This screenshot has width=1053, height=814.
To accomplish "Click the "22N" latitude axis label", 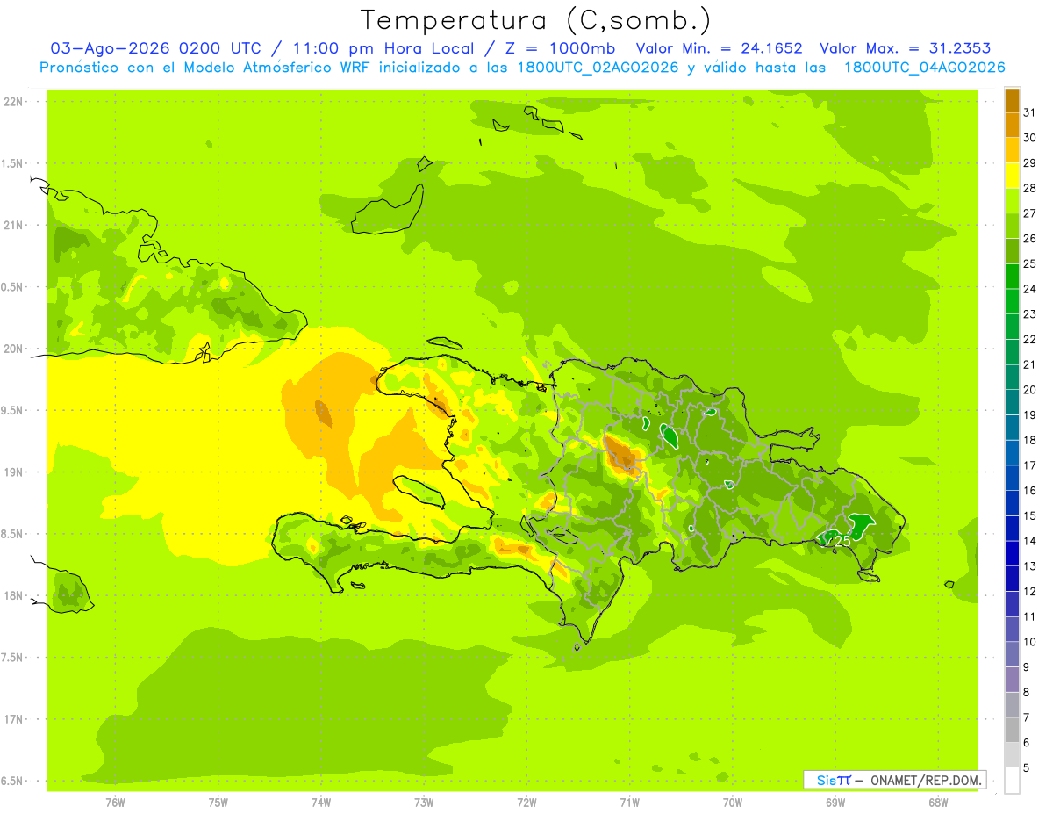I will tap(14, 102).
